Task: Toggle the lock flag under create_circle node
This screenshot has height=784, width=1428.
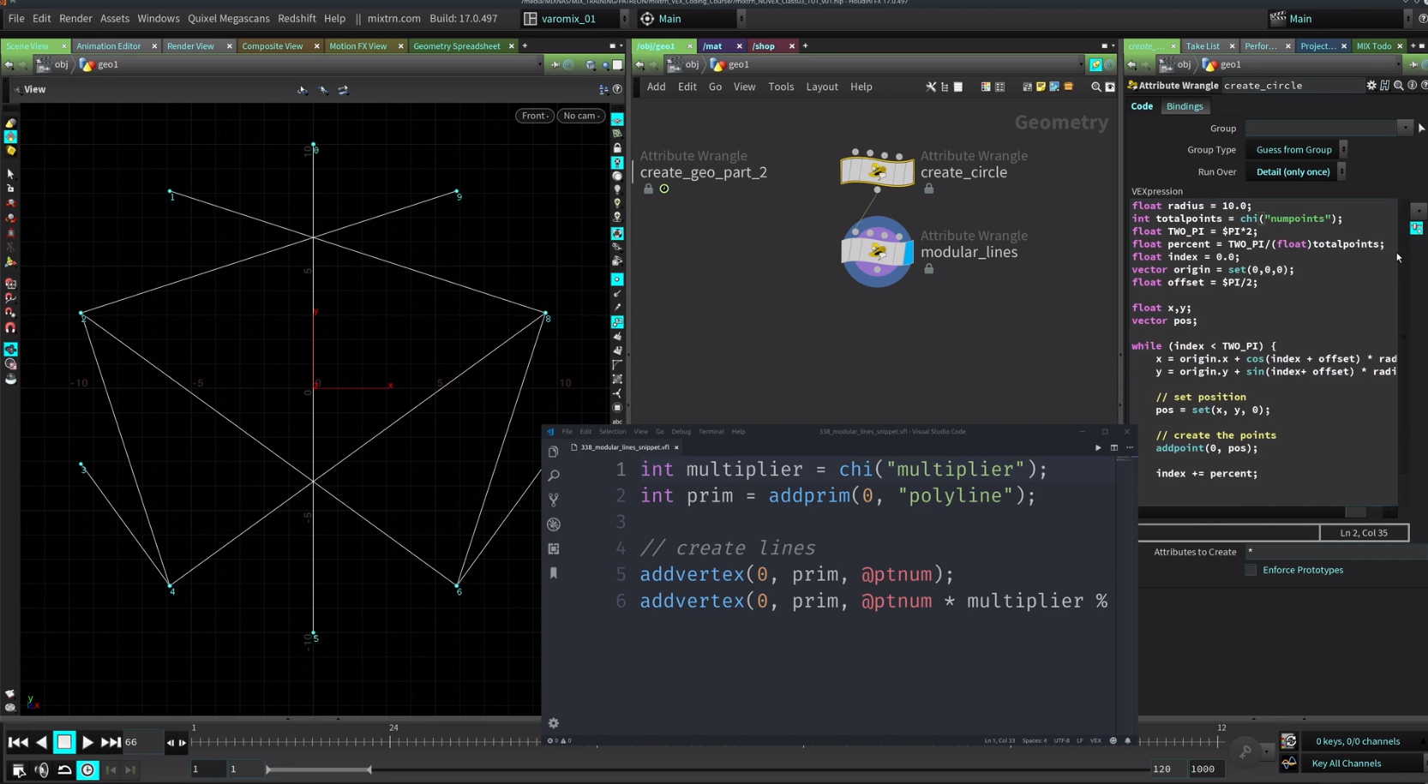Action: (928, 189)
